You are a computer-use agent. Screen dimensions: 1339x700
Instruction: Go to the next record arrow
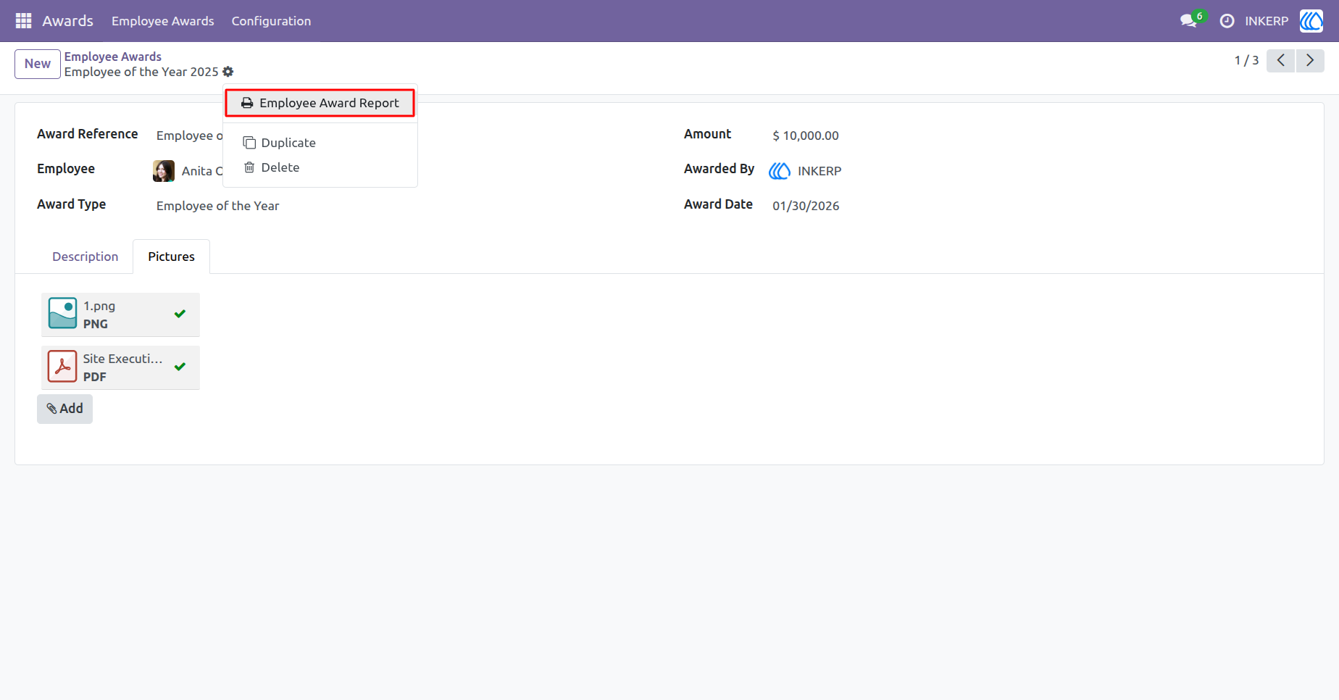click(x=1310, y=61)
